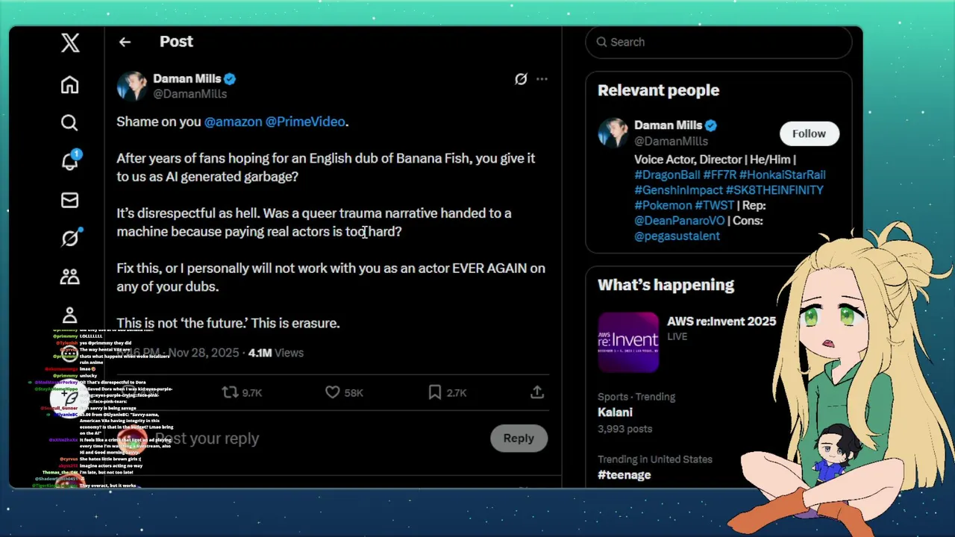Screen dimensions: 955x537
Task: Open the three-dot more menu on the post
Action: point(542,79)
